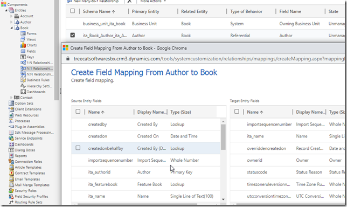The width and height of the screenshot is (347, 207).
Task: Select overriddencreatedon target field row
Action: coord(288,148)
